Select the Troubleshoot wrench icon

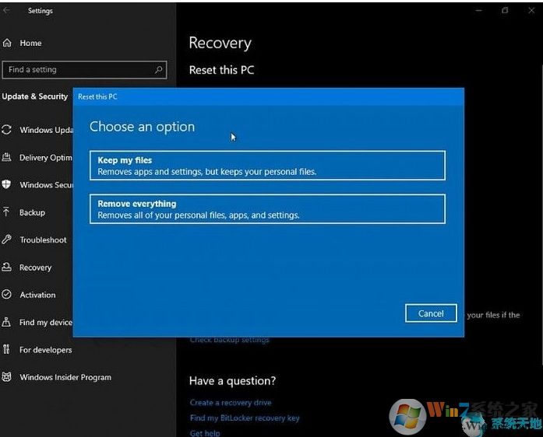click(x=6, y=239)
